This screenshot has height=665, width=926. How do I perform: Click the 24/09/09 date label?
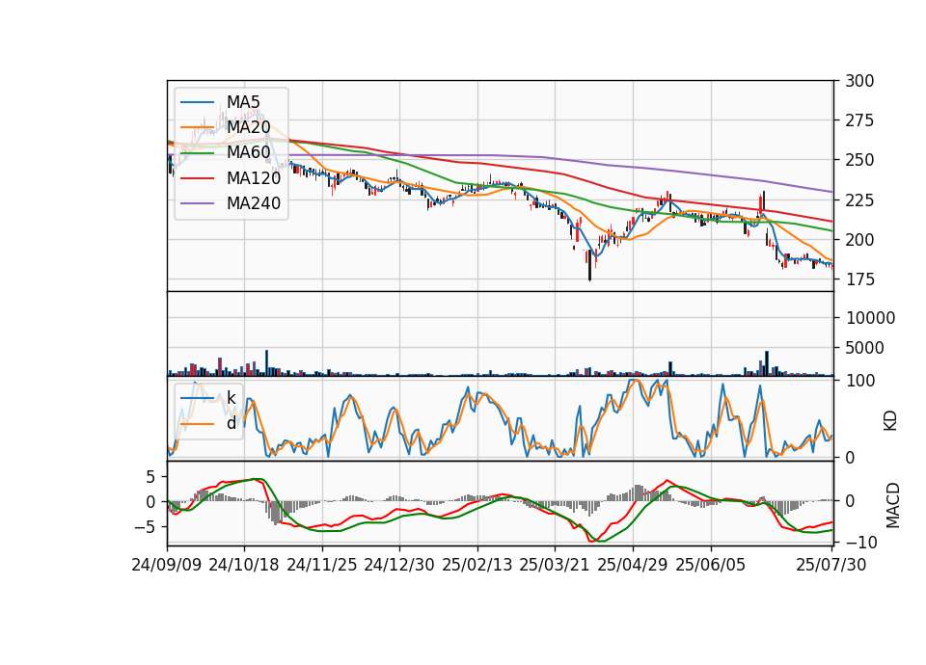167,565
